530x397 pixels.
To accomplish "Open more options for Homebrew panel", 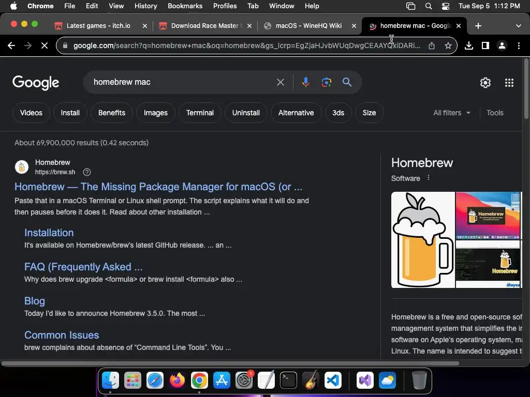I will [x=428, y=178].
